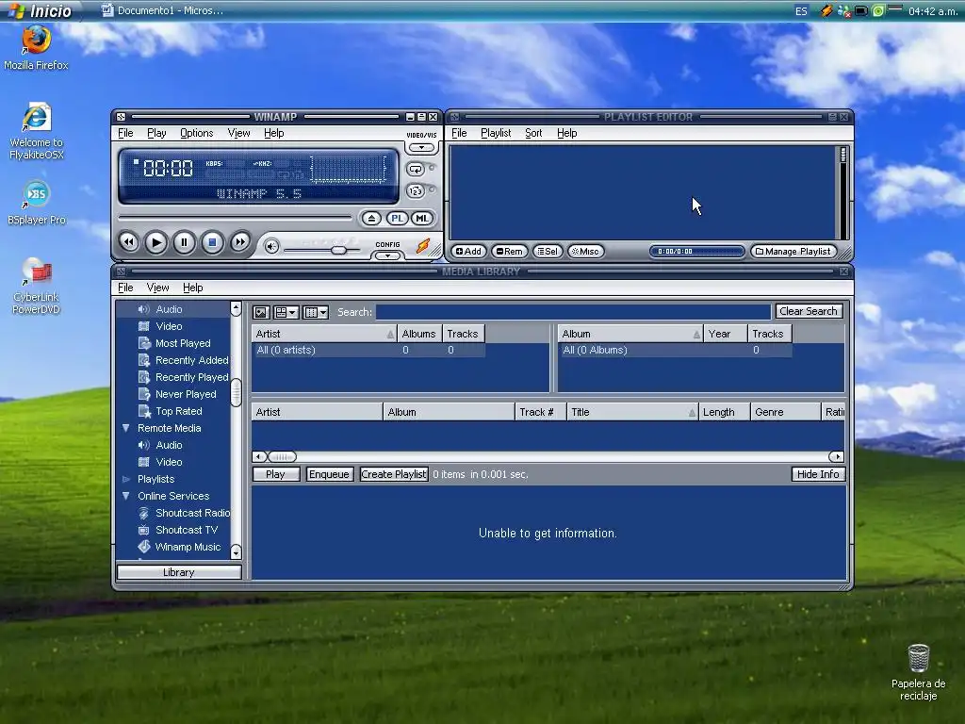
Task: Click the Hide Info button
Action: [x=818, y=474]
